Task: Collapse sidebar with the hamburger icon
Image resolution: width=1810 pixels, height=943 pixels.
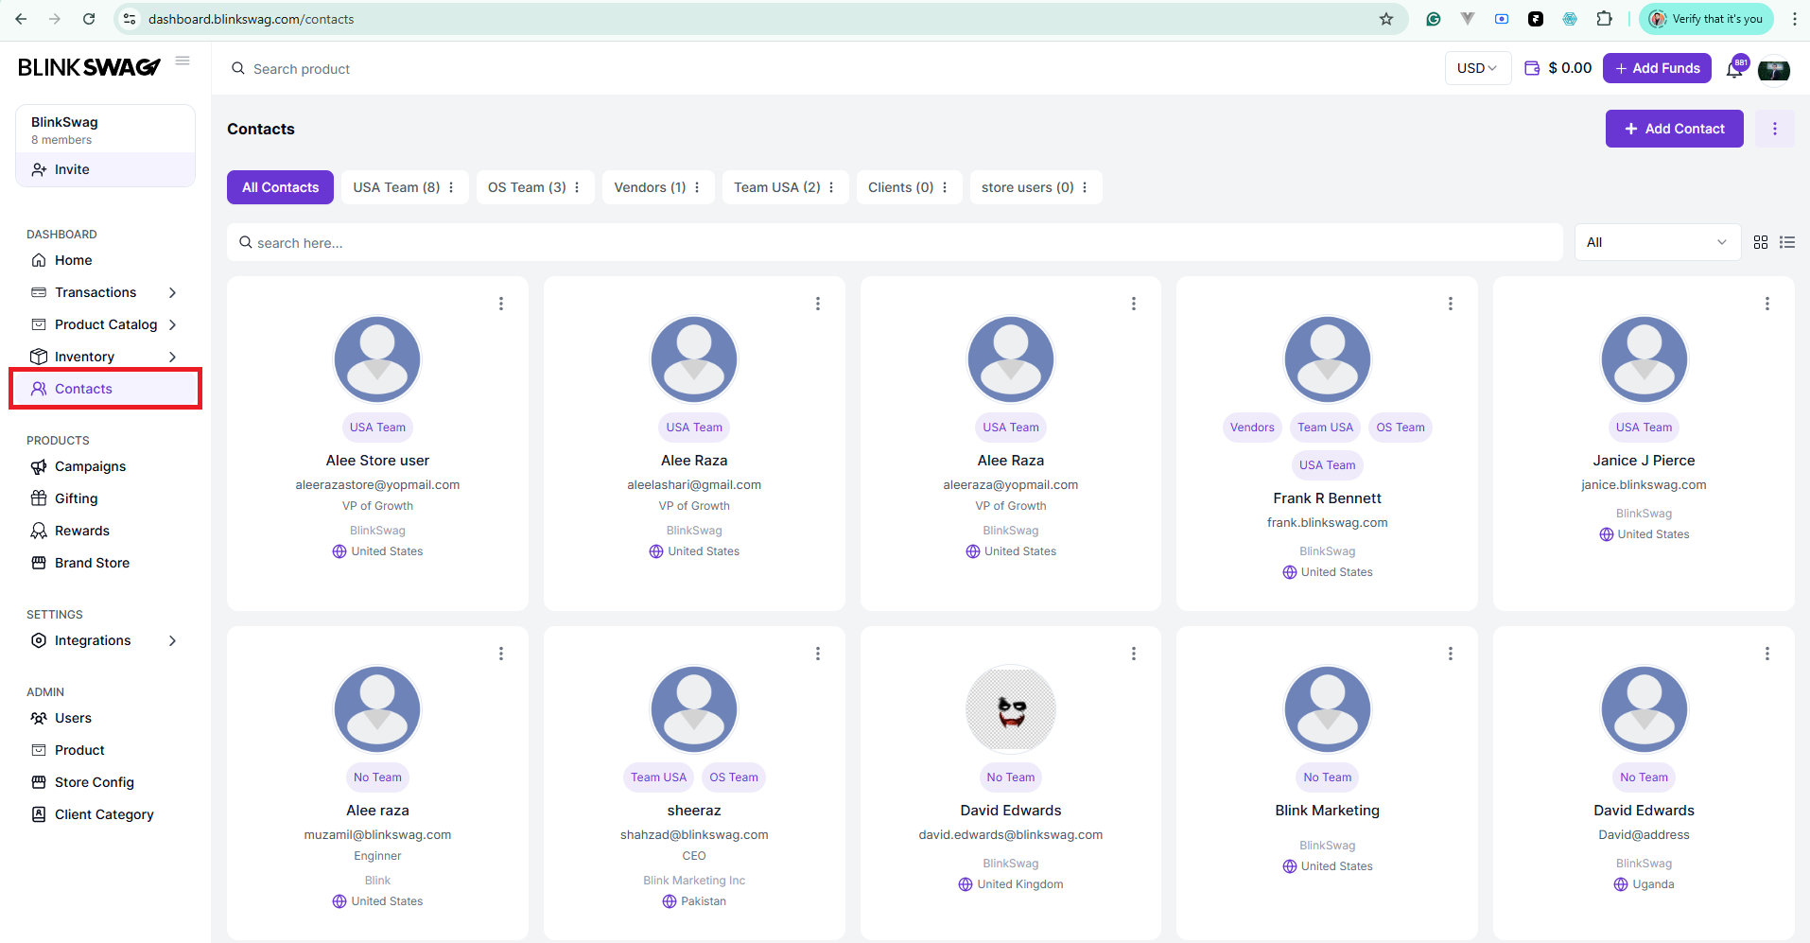Action: point(183,61)
